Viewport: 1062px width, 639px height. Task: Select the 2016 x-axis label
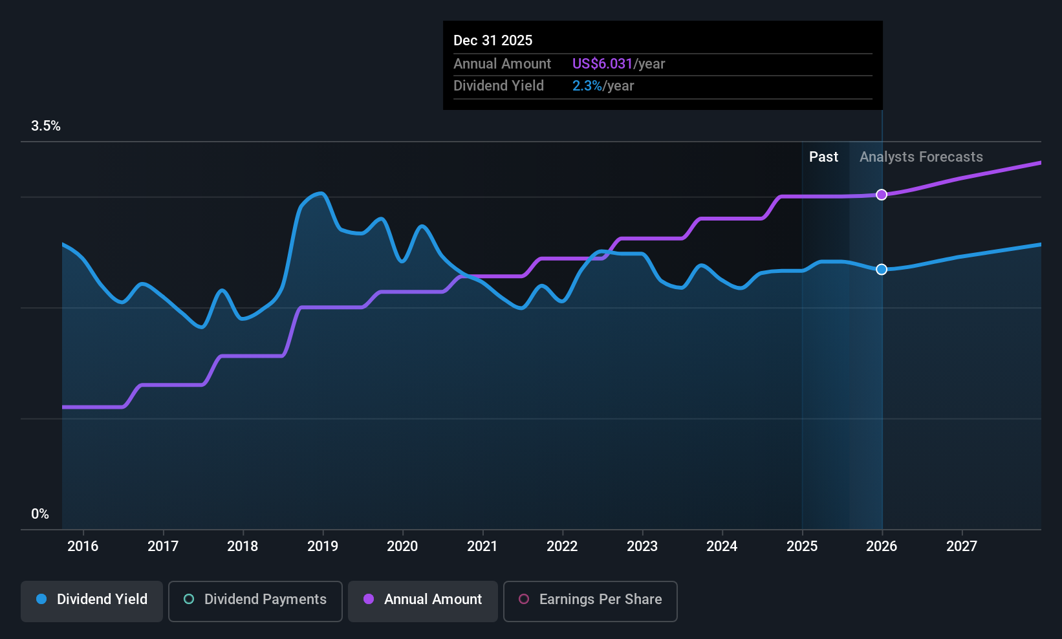tap(83, 546)
